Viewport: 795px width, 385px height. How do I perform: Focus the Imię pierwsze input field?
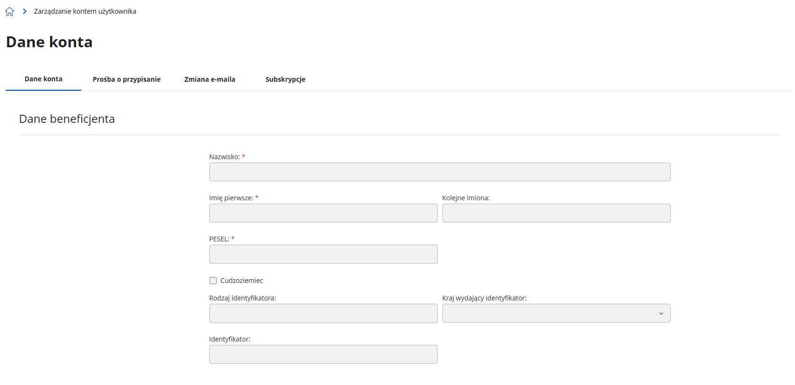(x=323, y=213)
